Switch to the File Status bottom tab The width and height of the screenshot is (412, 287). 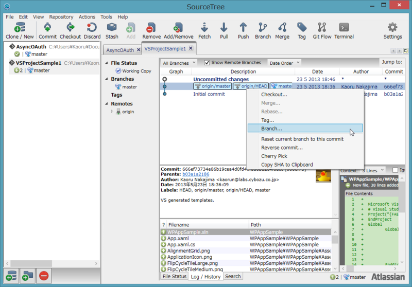coord(174,276)
